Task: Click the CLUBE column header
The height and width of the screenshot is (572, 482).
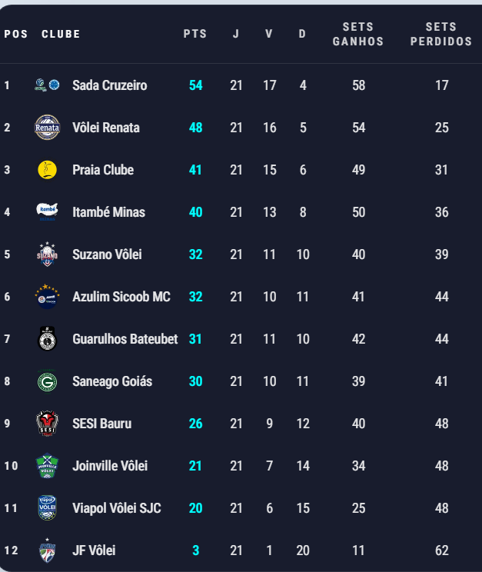Action: click(61, 35)
